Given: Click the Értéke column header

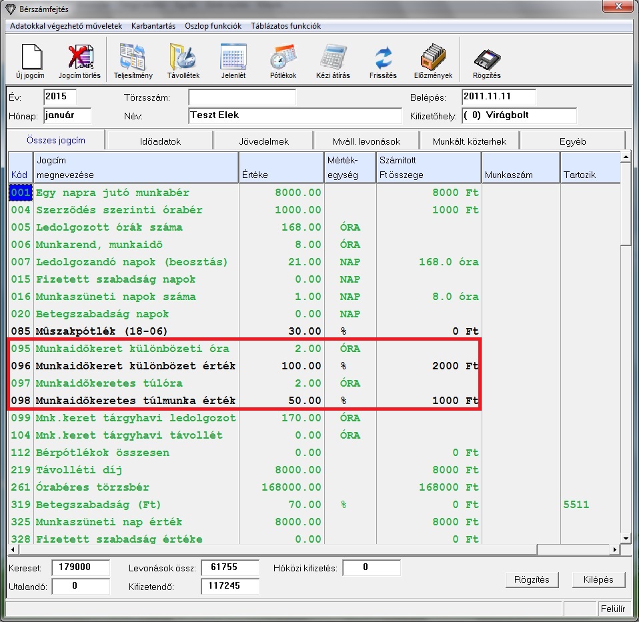Looking at the screenshot, I should (280, 167).
